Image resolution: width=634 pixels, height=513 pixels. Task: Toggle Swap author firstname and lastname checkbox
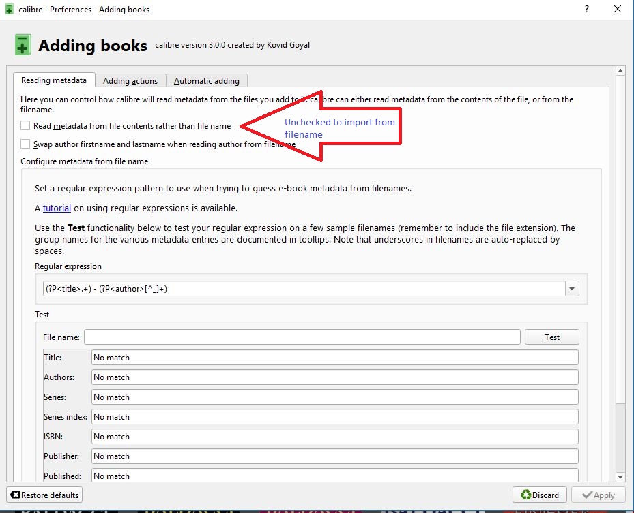tap(25, 144)
